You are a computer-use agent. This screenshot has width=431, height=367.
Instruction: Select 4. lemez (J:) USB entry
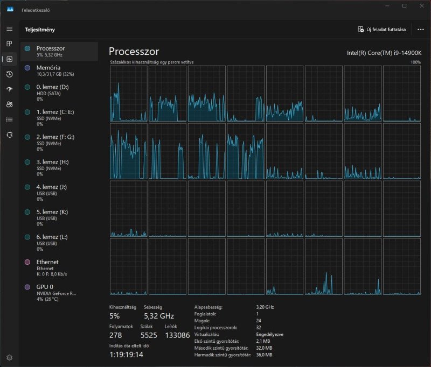pos(59,193)
